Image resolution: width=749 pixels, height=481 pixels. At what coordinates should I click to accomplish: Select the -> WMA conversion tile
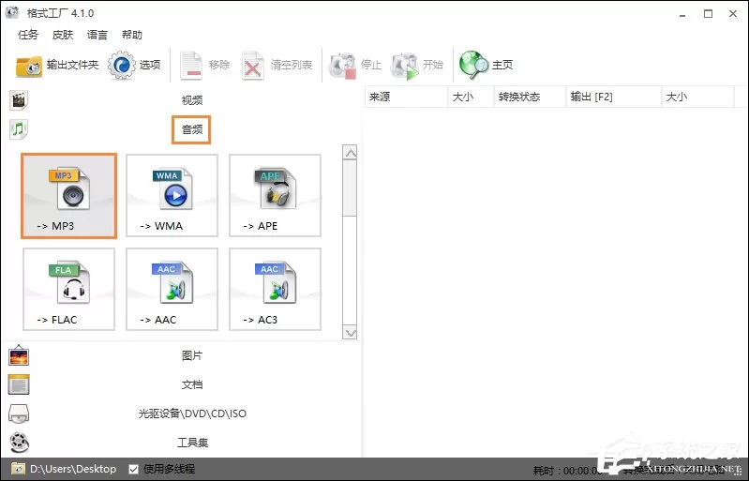[172, 195]
